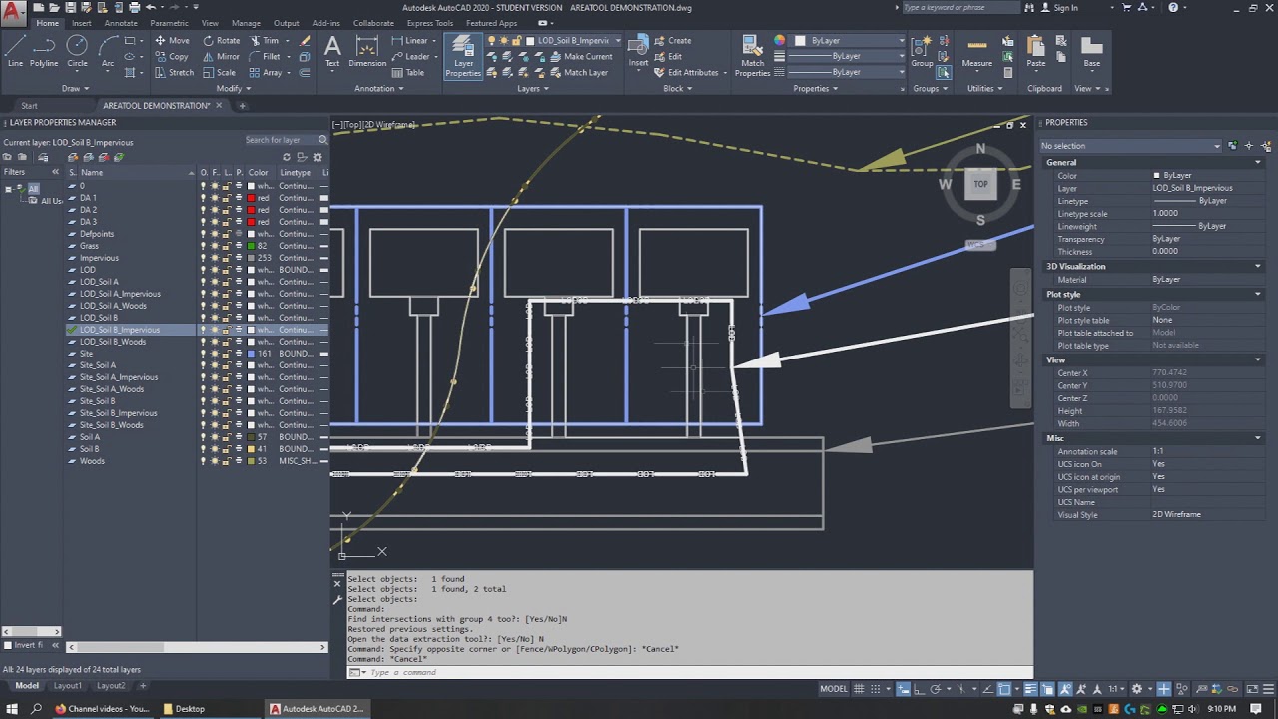Open the ribbon layer name dropdown
1278x719 pixels.
tap(618, 41)
